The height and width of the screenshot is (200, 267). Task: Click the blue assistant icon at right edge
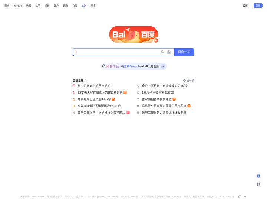(x=258, y=176)
